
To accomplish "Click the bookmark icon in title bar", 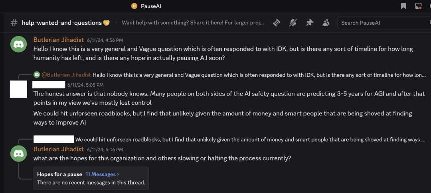I will pos(404,6).
